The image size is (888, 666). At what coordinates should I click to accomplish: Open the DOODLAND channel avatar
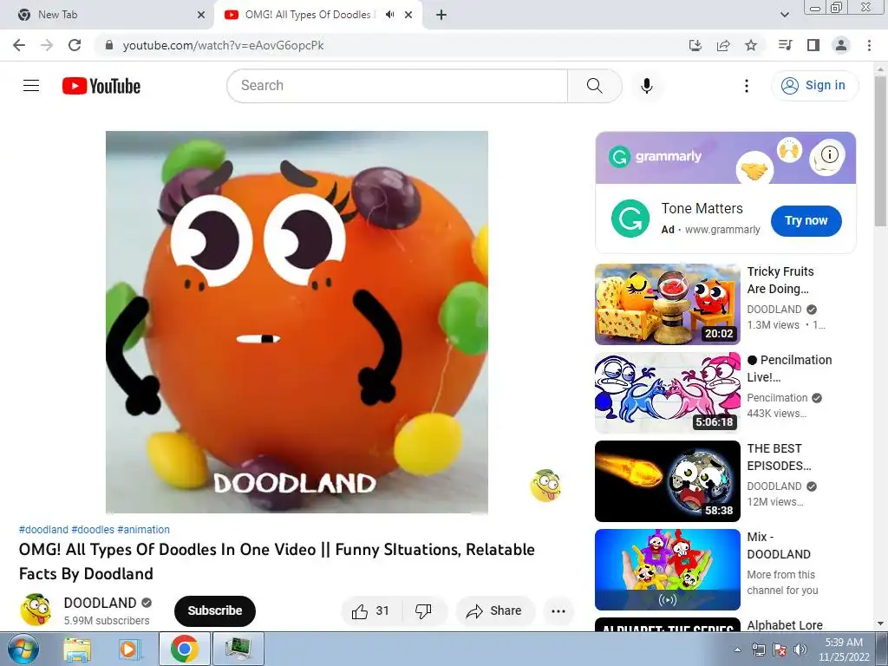coord(36,610)
